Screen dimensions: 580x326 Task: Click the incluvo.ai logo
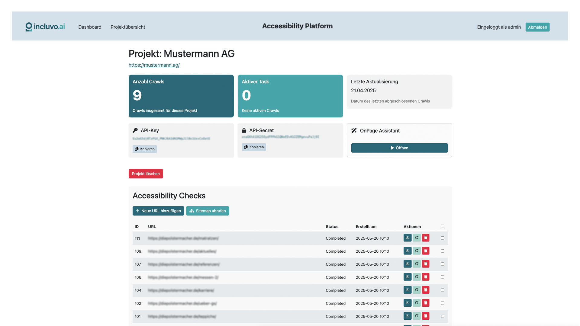tap(45, 27)
